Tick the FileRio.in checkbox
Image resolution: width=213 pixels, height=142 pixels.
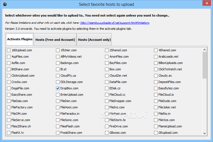[156, 114]
